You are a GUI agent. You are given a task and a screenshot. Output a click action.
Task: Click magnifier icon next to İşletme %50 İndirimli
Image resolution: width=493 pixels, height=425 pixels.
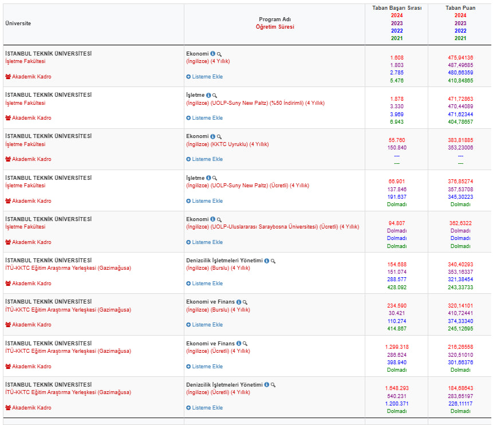coord(215,96)
